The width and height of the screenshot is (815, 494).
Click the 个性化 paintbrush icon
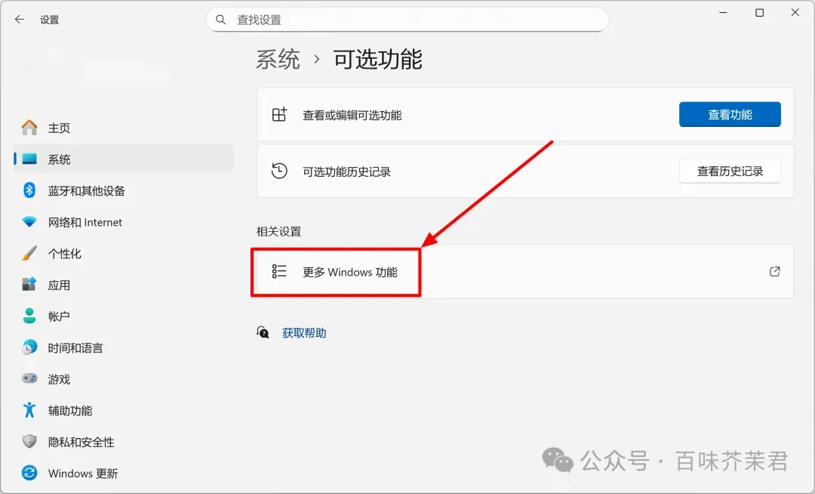click(x=29, y=253)
